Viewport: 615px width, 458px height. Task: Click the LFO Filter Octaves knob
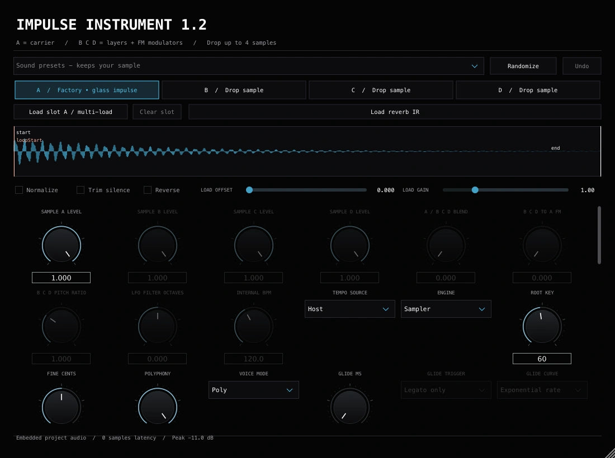click(x=157, y=326)
